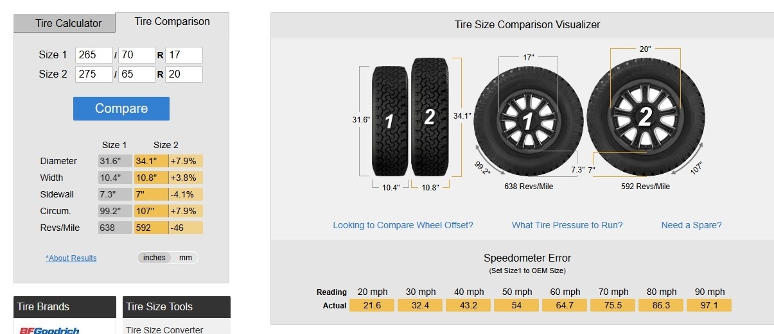774x334 pixels.
Task: Edit the Size 1 aspect ratio field
Action: click(136, 55)
